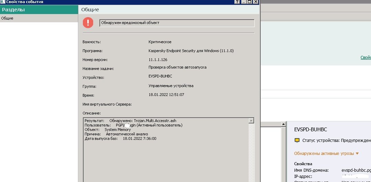This screenshot has width=371, height=182.
Task: Click the up arrow of the description scrollbar
Action: (251, 120)
